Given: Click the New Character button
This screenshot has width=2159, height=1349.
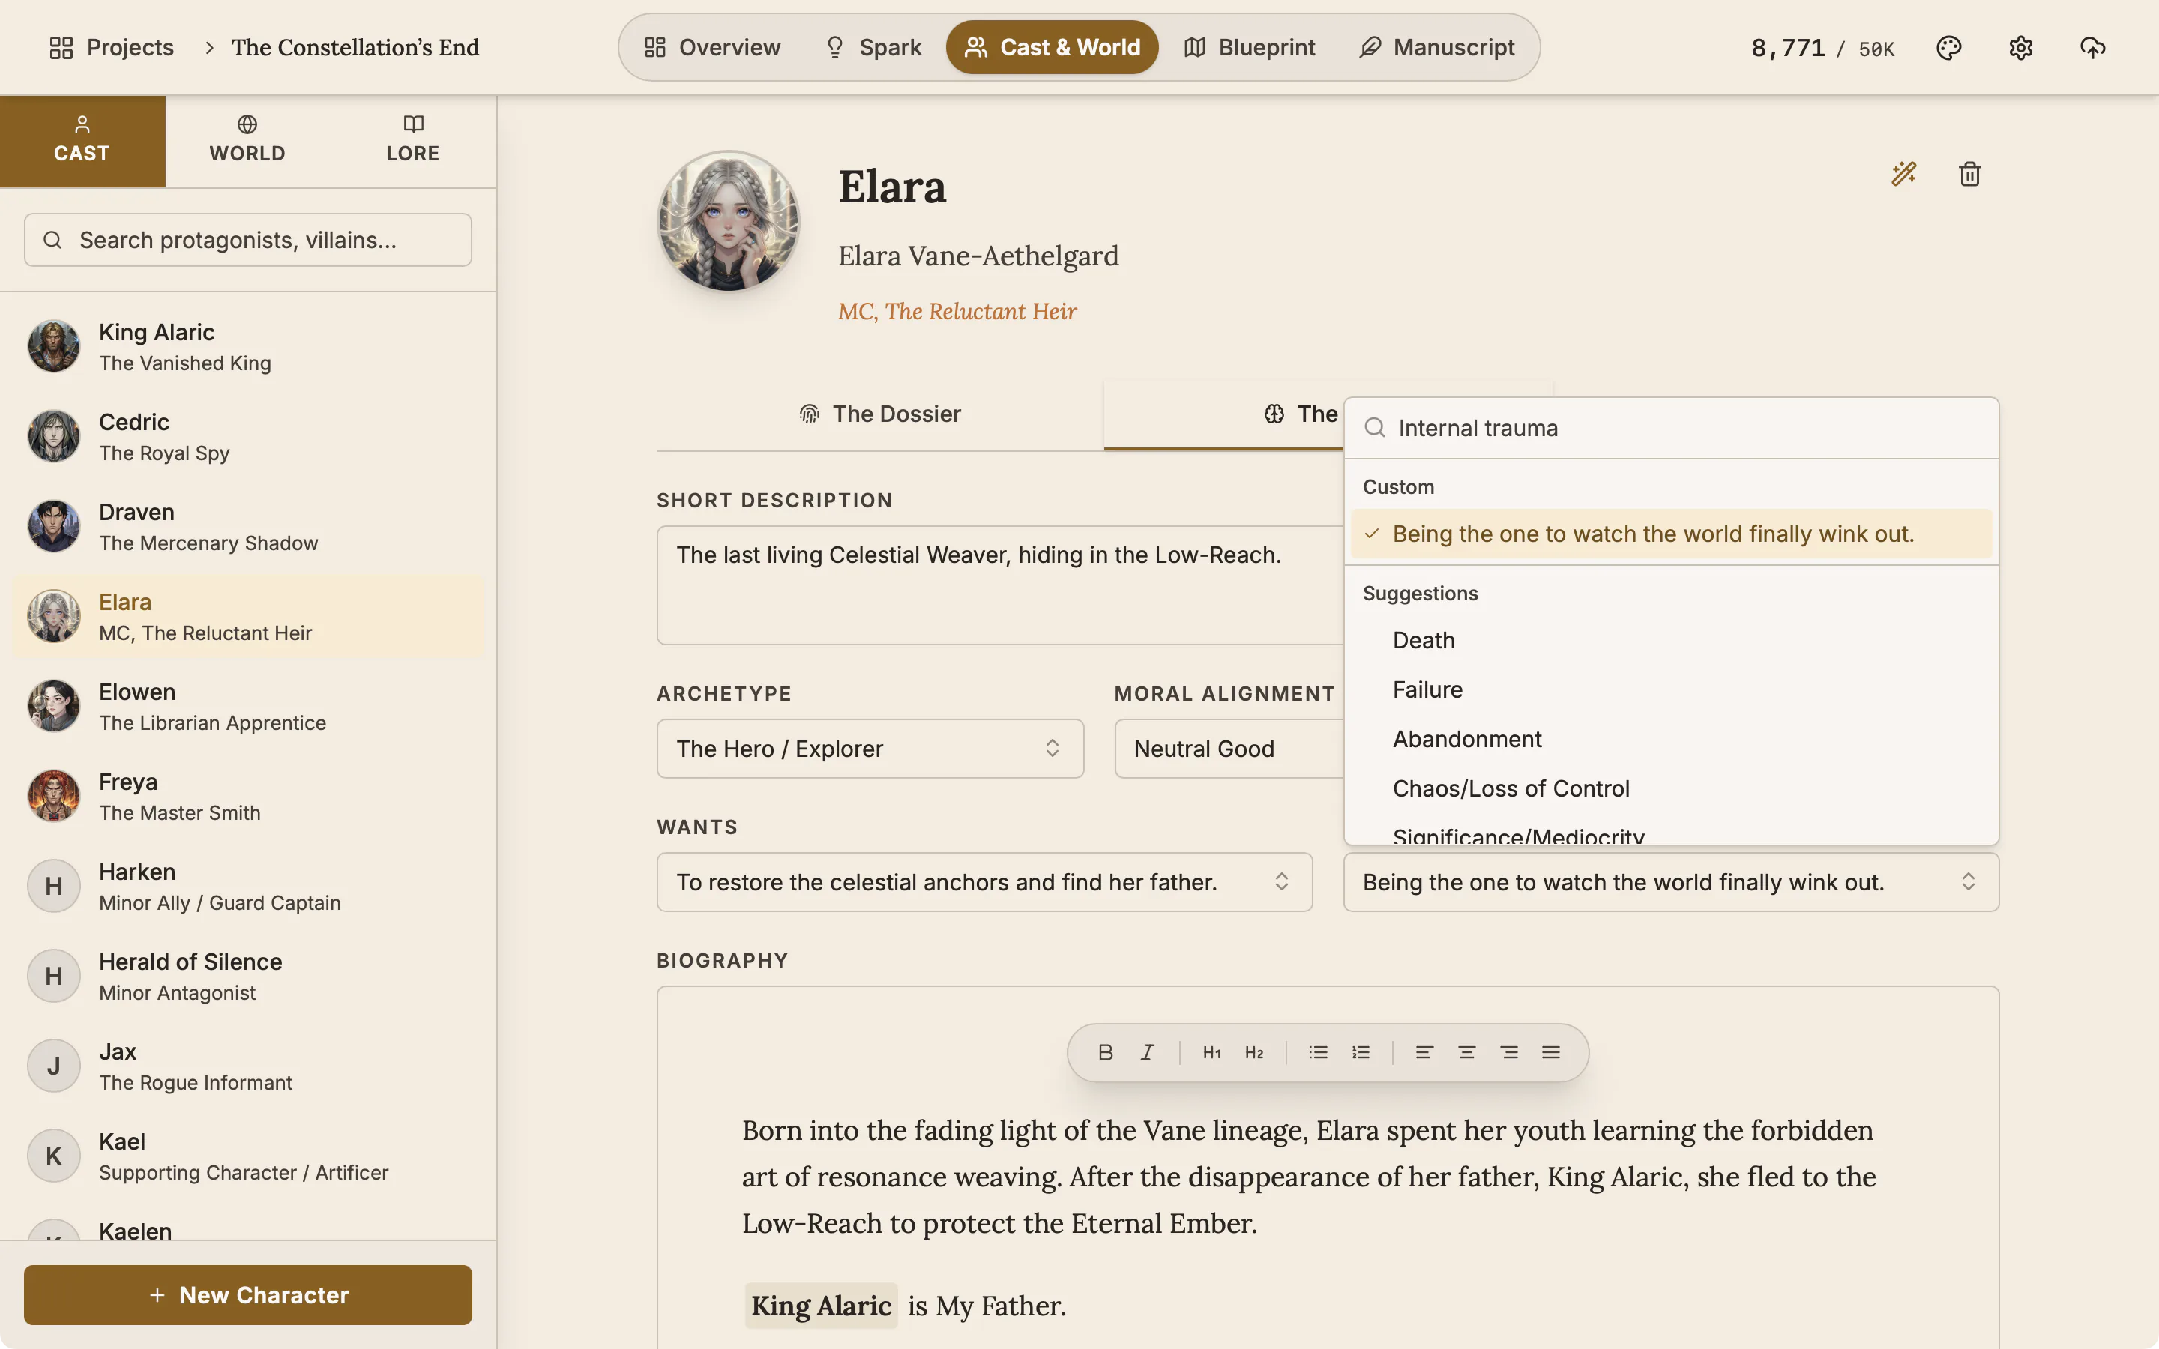Looking at the screenshot, I should tap(247, 1294).
